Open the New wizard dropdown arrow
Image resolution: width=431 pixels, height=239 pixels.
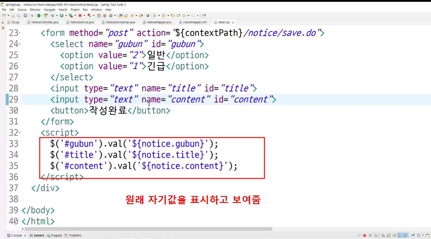pos(8,15)
